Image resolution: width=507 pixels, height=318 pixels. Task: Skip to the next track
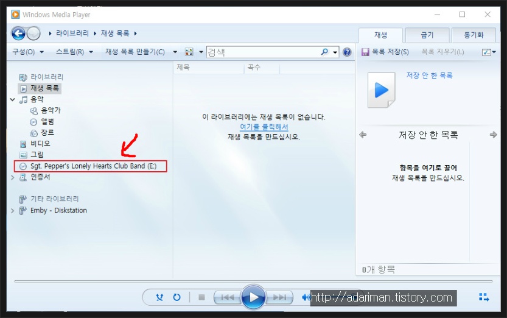pos(279,297)
